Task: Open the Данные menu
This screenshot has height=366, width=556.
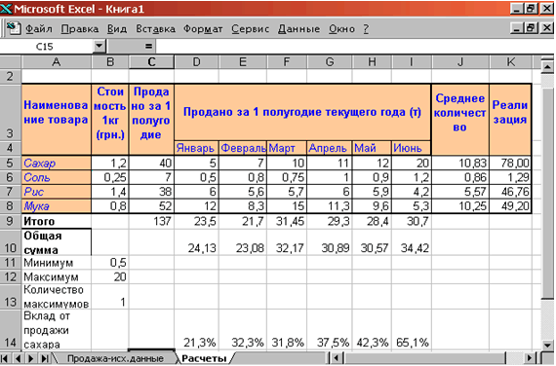Action: point(298,29)
